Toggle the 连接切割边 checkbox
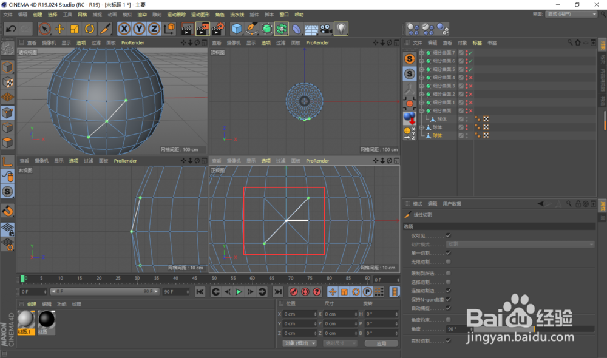 tap(449, 291)
